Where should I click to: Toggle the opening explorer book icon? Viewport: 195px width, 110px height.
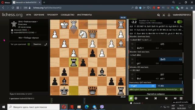coord(131,98)
